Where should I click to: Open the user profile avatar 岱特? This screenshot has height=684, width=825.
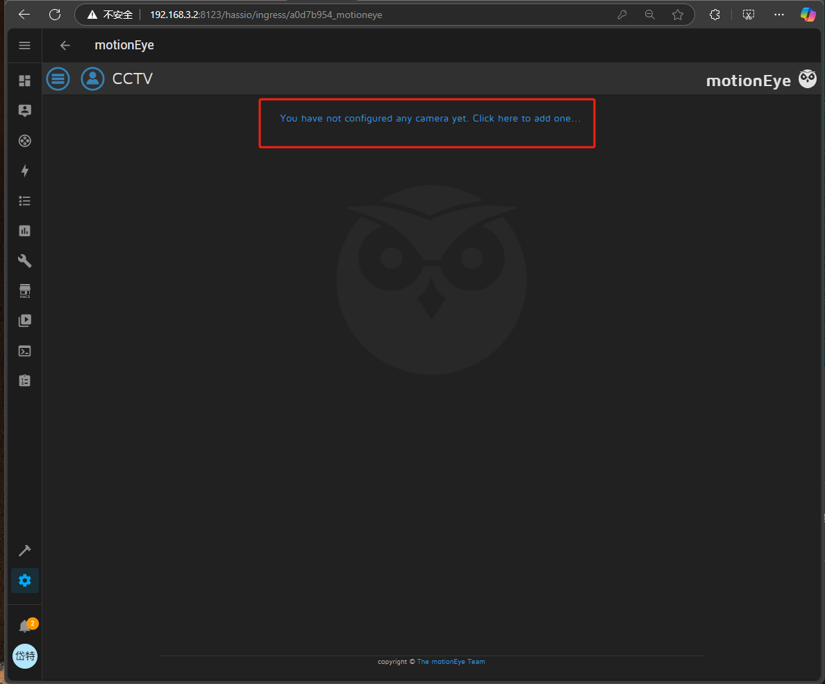25,656
